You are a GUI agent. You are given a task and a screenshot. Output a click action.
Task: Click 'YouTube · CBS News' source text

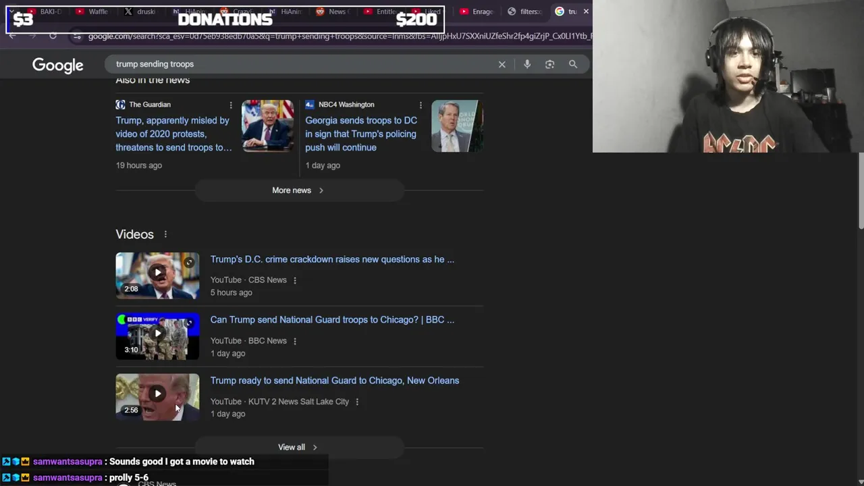pyautogui.click(x=248, y=280)
